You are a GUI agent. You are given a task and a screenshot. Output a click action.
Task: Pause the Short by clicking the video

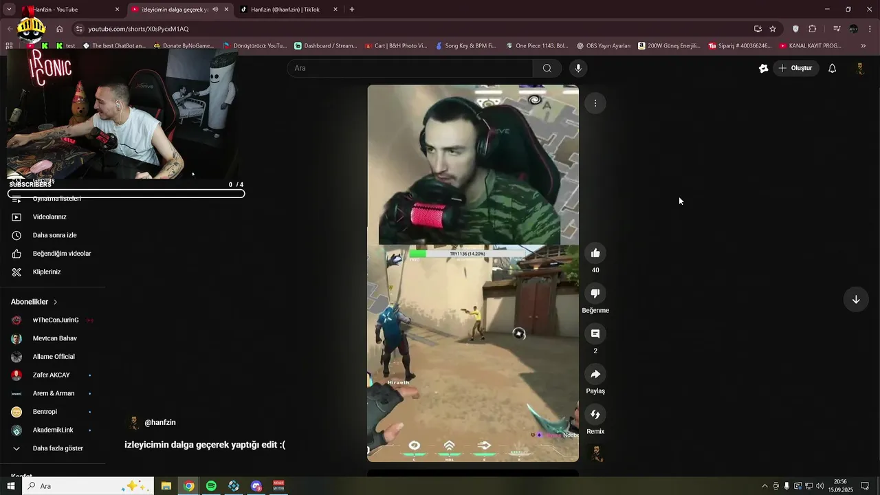[x=473, y=273]
